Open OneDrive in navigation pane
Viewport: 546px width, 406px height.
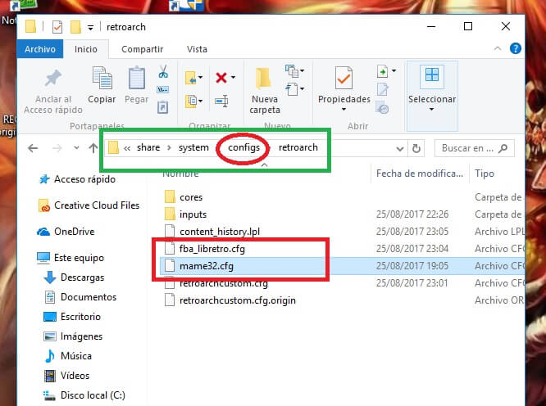click(x=74, y=232)
